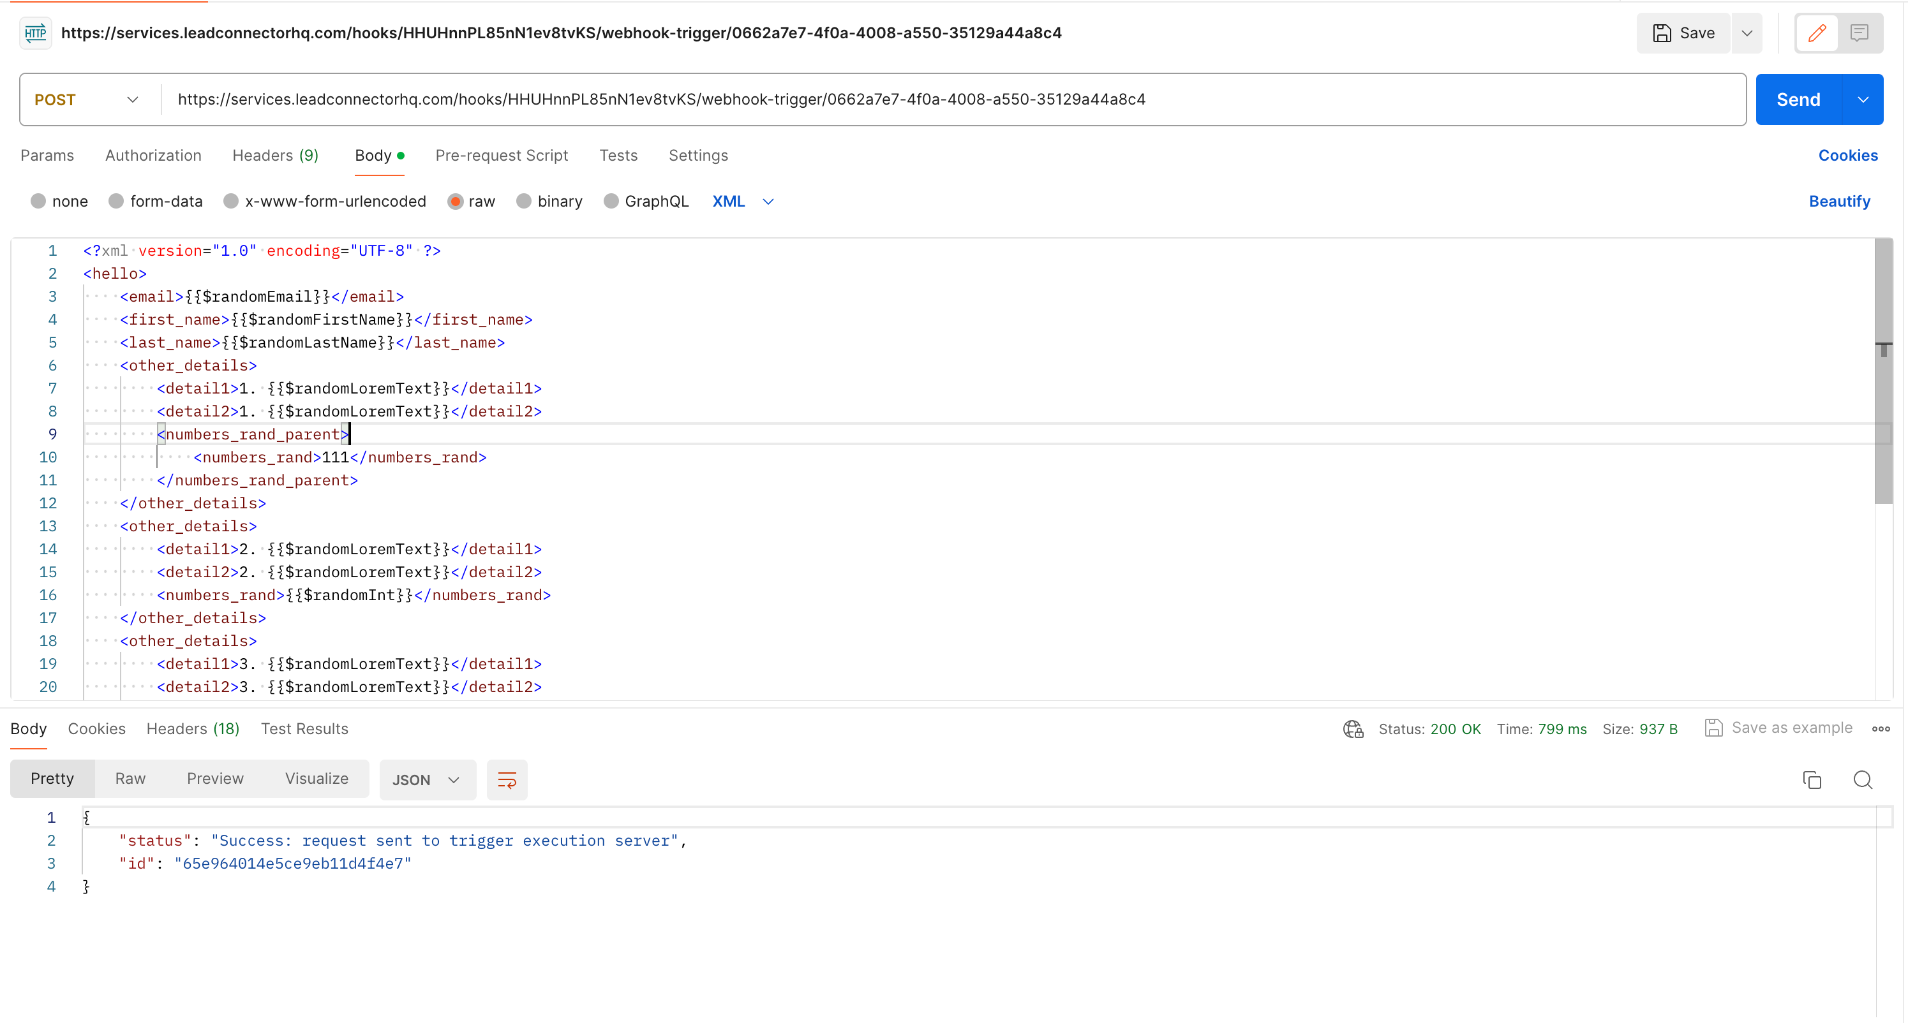Viewport: 1908px width, 1023px height.
Task: Open the Test Results response tab
Action: tap(304, 729)
